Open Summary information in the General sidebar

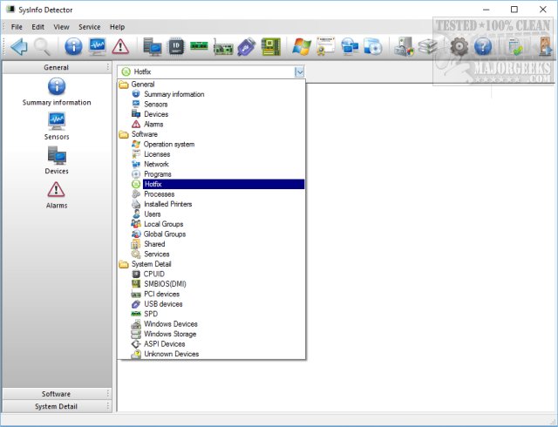click(57, 92)
